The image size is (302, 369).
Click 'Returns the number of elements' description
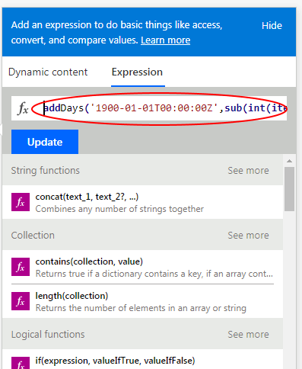(x=141, y=308)
